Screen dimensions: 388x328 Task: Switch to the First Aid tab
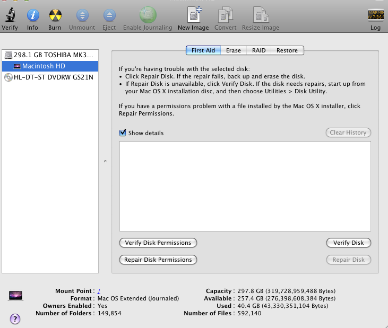click(203, 50)
